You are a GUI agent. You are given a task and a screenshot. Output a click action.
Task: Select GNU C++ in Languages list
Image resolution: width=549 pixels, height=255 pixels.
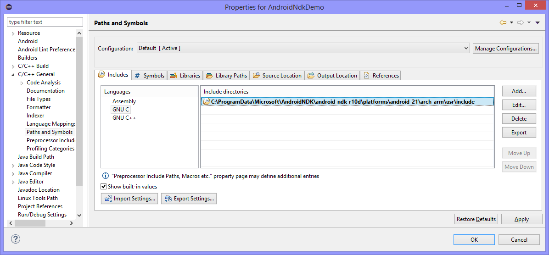click(124, 118)
